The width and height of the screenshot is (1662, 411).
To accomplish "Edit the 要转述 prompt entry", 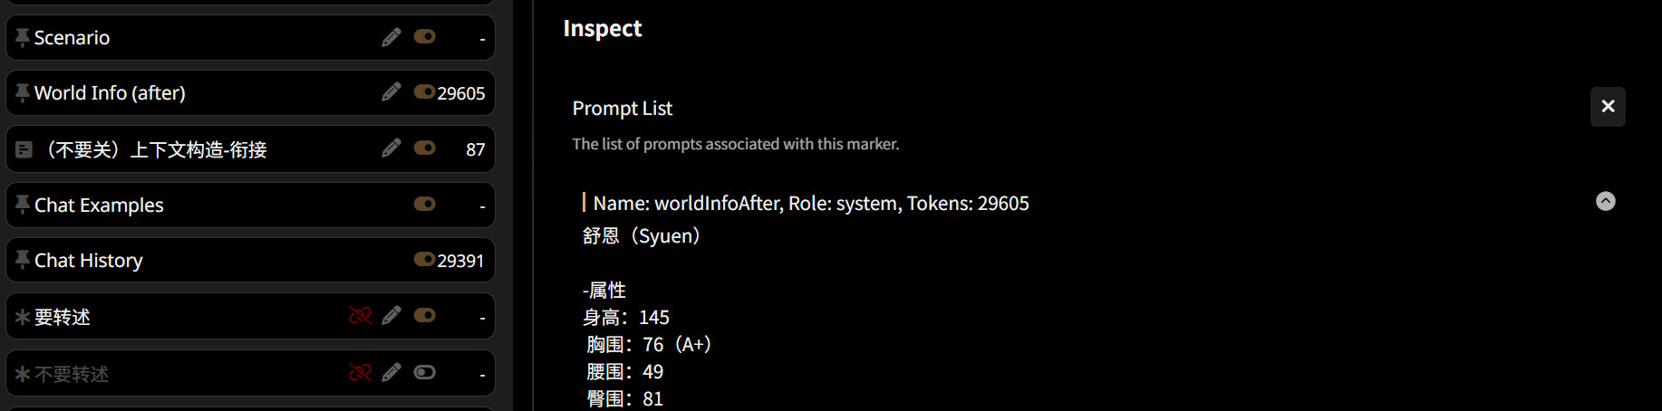I will point(391,316).
